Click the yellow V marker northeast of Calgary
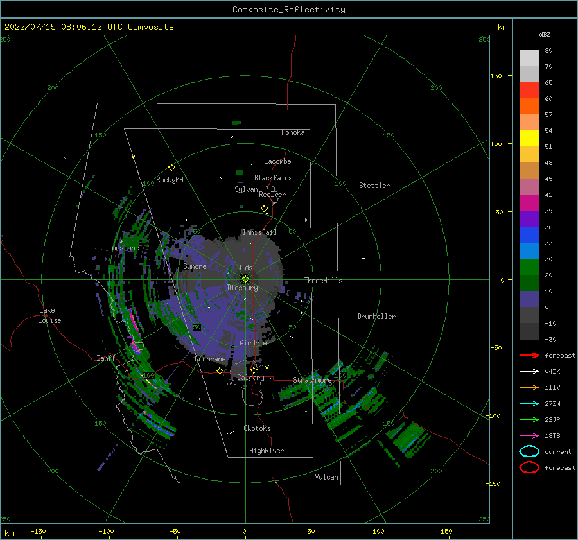 point(267,367)
